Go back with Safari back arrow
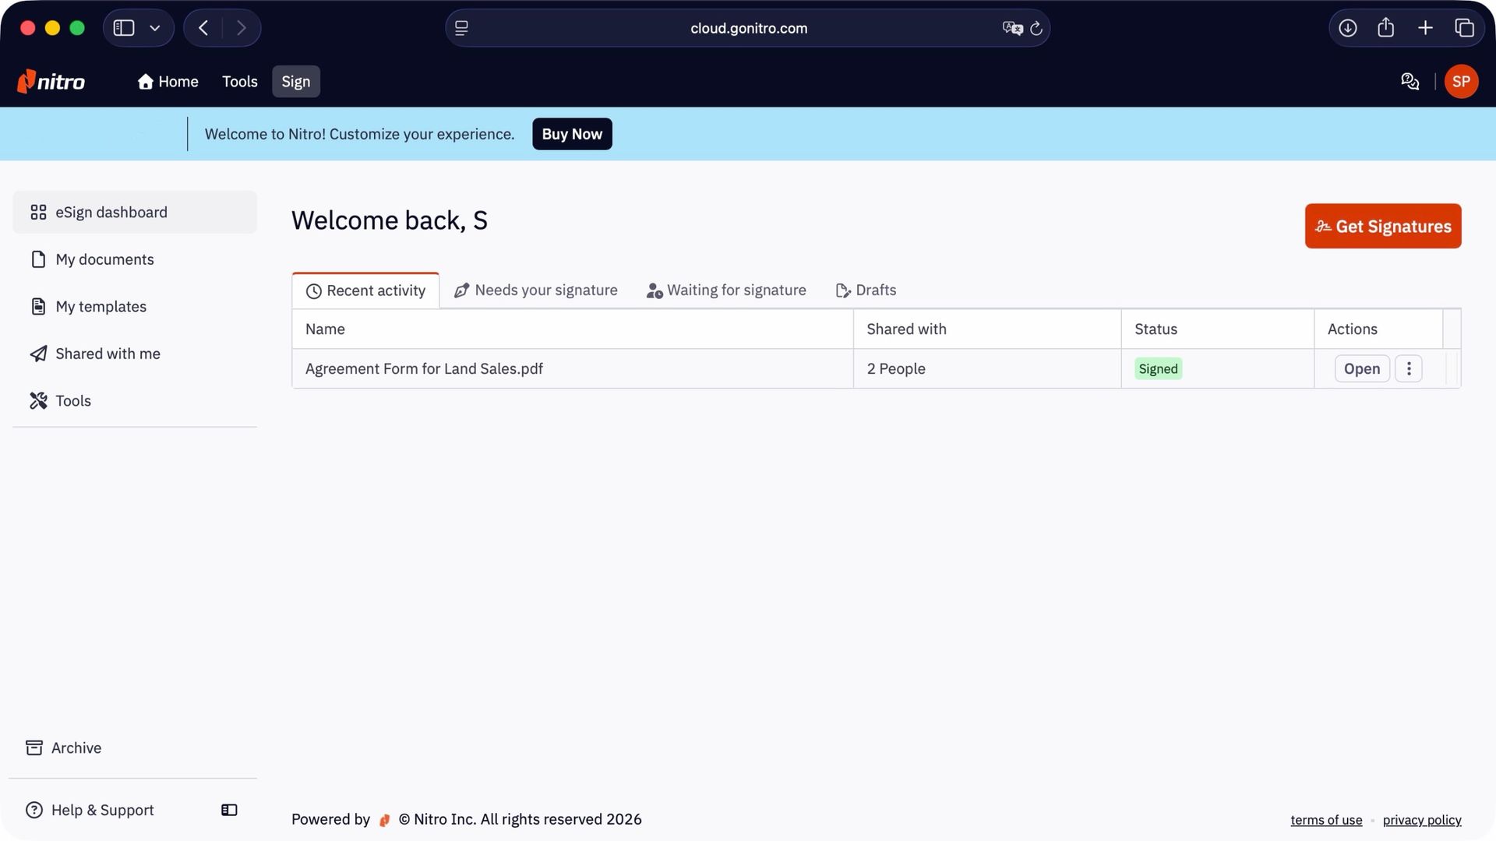The height and width of the screenshot is (841, 1496). click(x=203, y=28)
